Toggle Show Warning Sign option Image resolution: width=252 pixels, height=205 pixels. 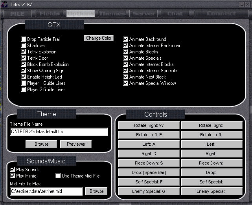point(24,70)
